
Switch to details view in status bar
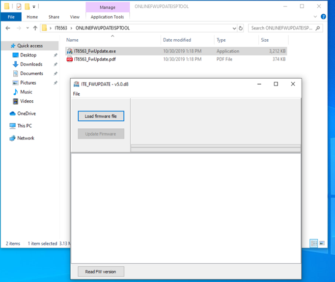point(313,243)
